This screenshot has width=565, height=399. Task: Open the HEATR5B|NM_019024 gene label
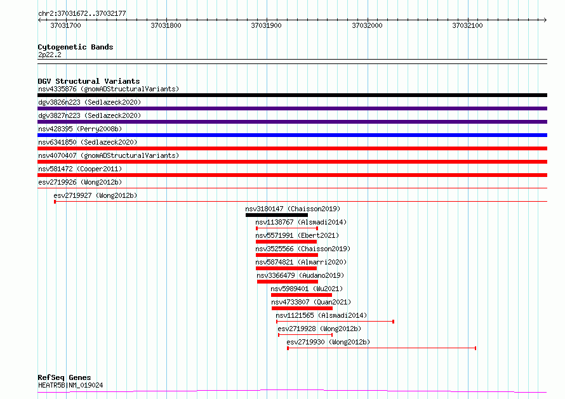tap(70, 385)
